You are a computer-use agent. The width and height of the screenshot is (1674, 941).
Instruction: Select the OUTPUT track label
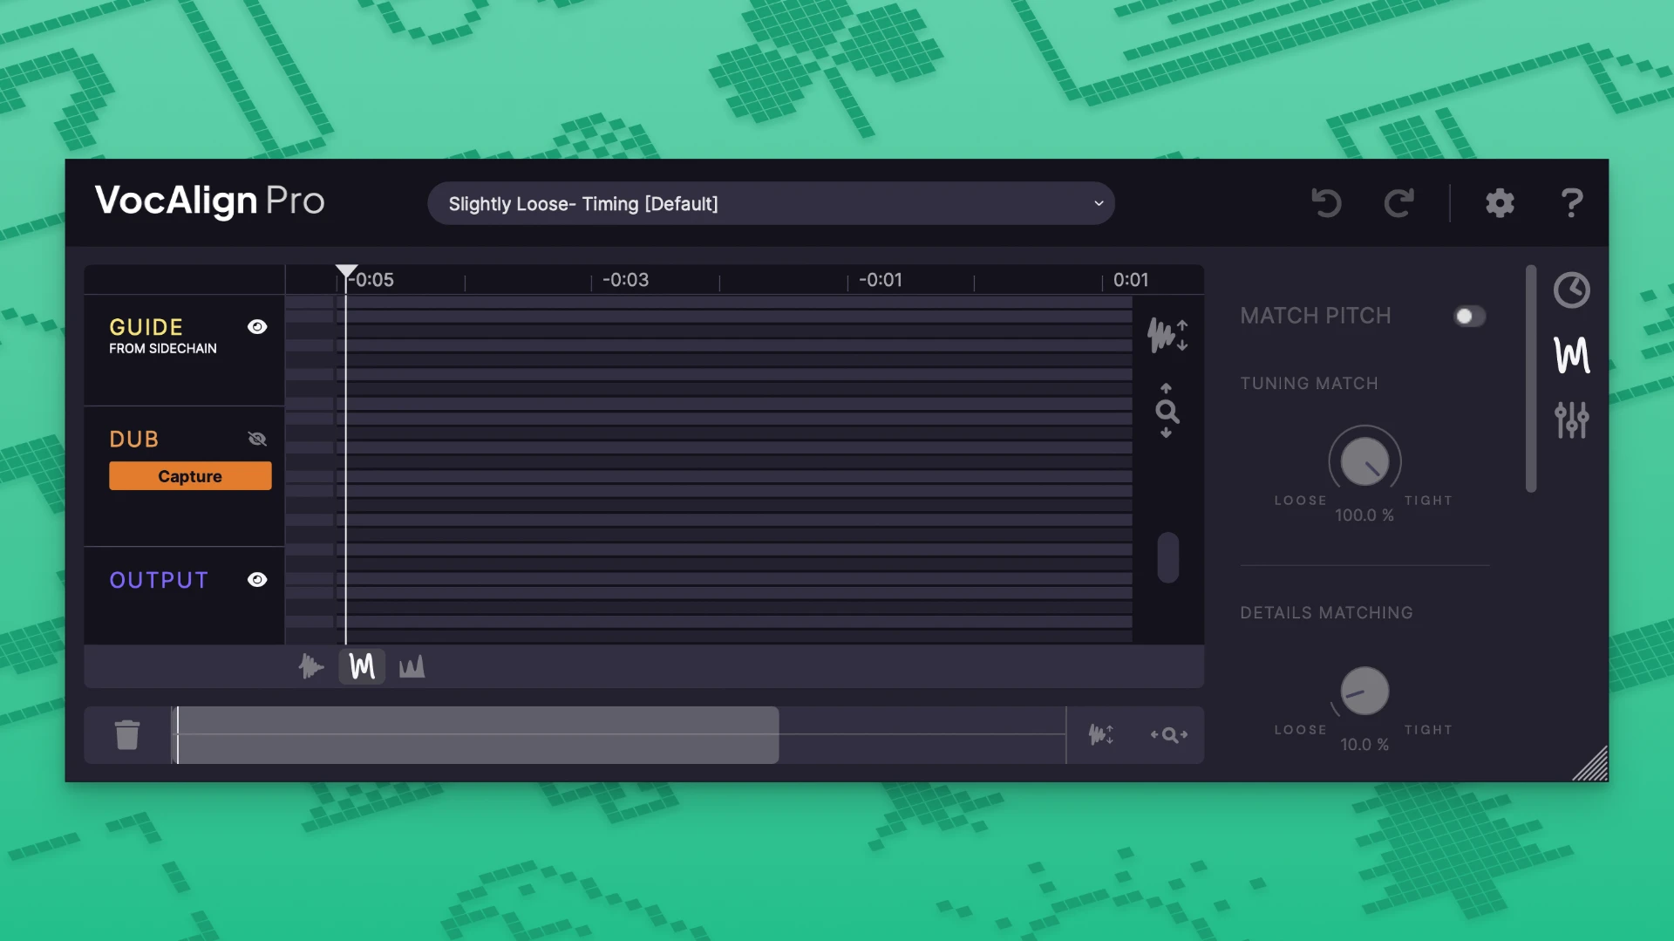[158, 579]
